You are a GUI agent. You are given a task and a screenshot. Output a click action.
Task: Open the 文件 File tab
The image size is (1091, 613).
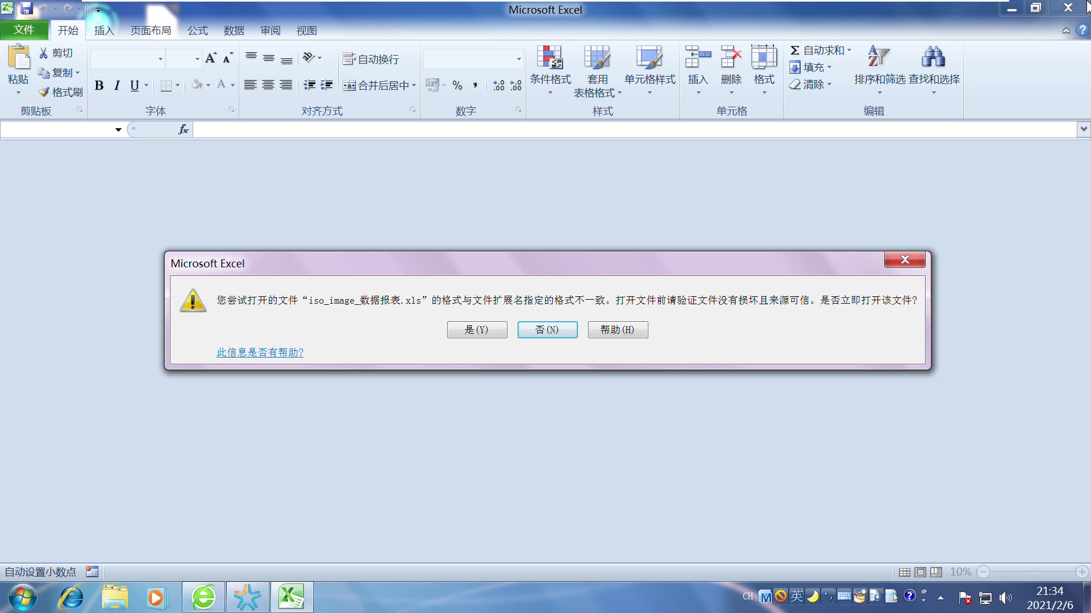click(24, 30)
